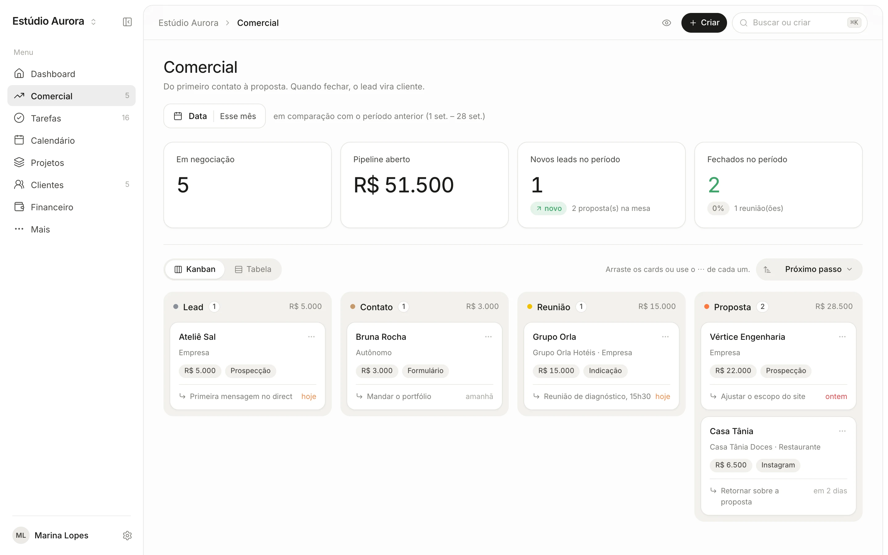Open user settings gear beside Marina Lopes
This screenshot has height=555, width=888.
click(x=127, y=536)
